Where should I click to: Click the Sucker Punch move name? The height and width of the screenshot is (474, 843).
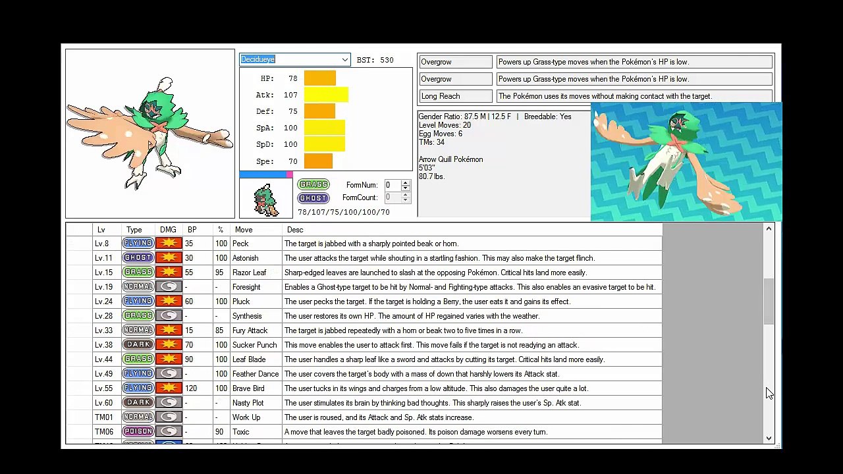[254, 345]
